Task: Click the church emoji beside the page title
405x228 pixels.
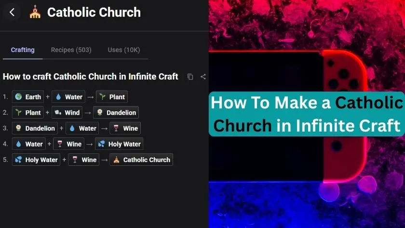Action: tap(35, 12)
